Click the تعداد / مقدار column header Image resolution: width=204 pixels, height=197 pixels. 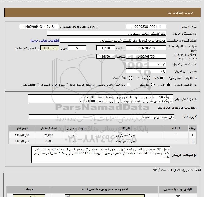49,128
